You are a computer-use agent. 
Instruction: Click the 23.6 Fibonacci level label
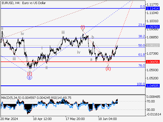click(x=142, y=25)
